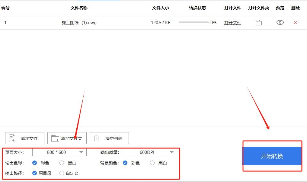The height and width of the screenshot is (182, 307).
Task: Start conversion with 开始转换 button
Action: click(271, 155)
